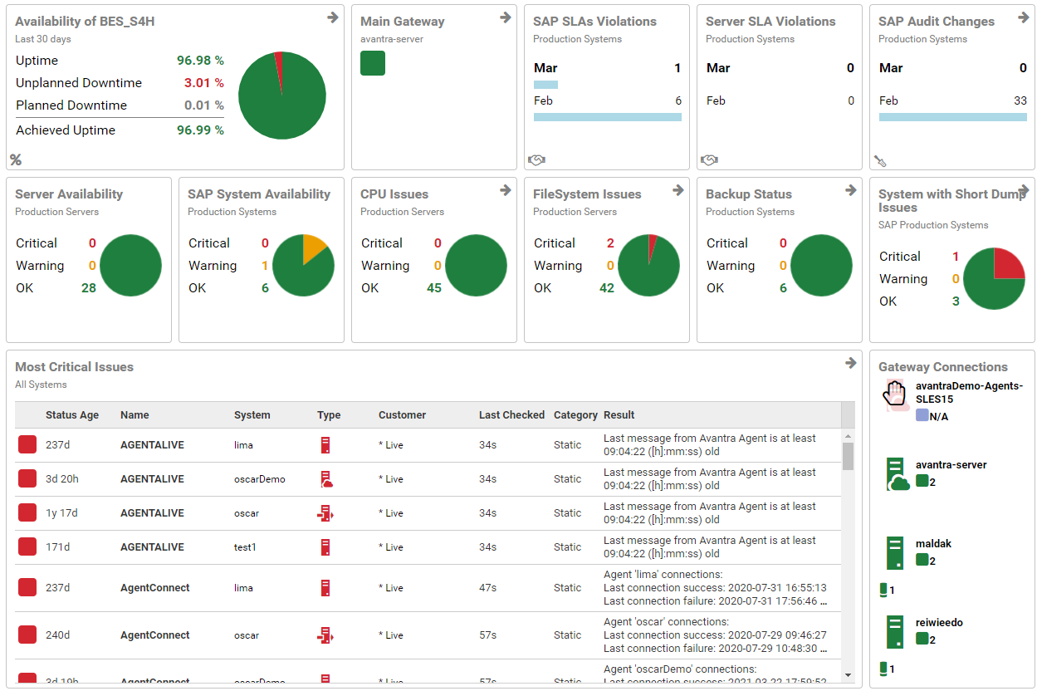The height and width of the screenshot is (691, 1037).
Task: Open the arrow on the CPU Issues widget
Action: [x=506, y=190]
